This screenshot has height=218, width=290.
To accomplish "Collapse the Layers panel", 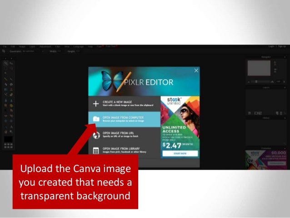I will click(x=285, y=87).
